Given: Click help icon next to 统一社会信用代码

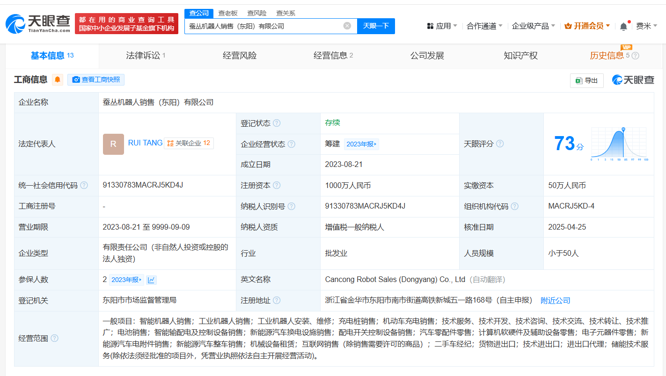Looking at the screenshot, I should point(84,186).
